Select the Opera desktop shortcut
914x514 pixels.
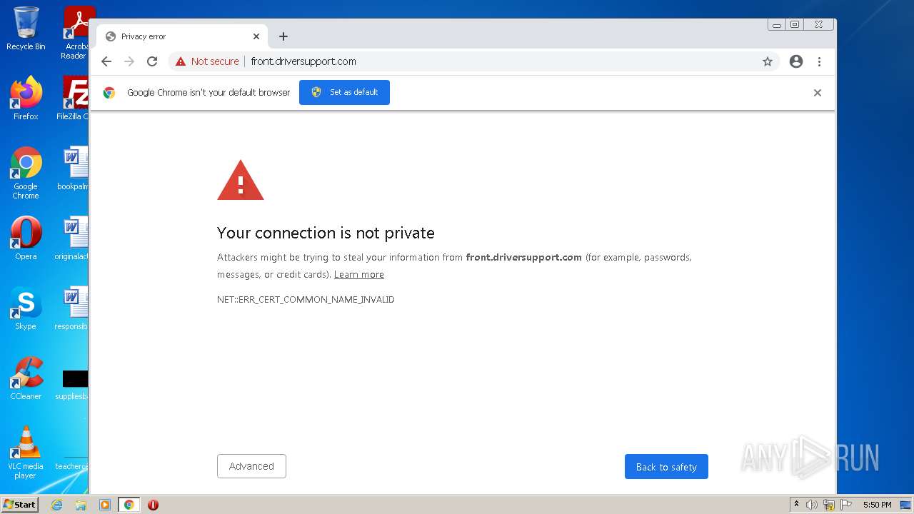point(26,238)
